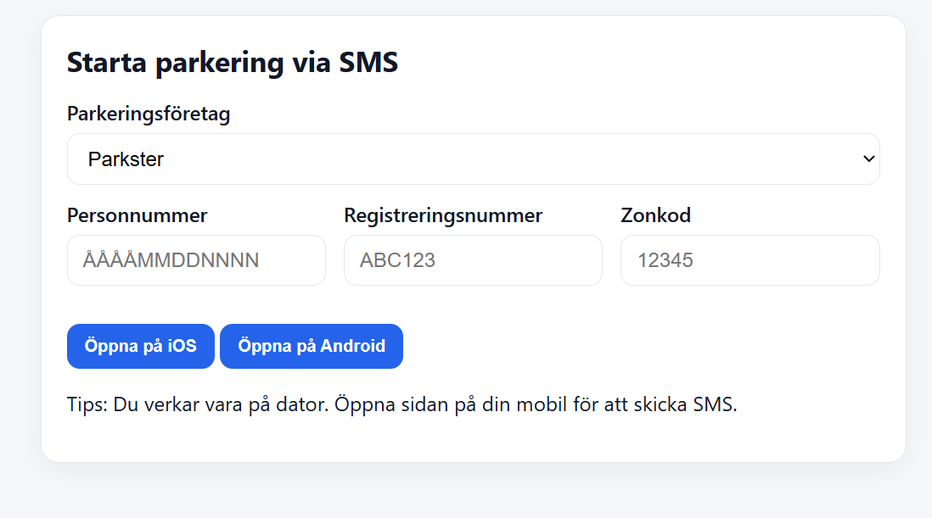932x518 pixels.
Task: Click the selected value Parkster
Action: tap(126, 159)
